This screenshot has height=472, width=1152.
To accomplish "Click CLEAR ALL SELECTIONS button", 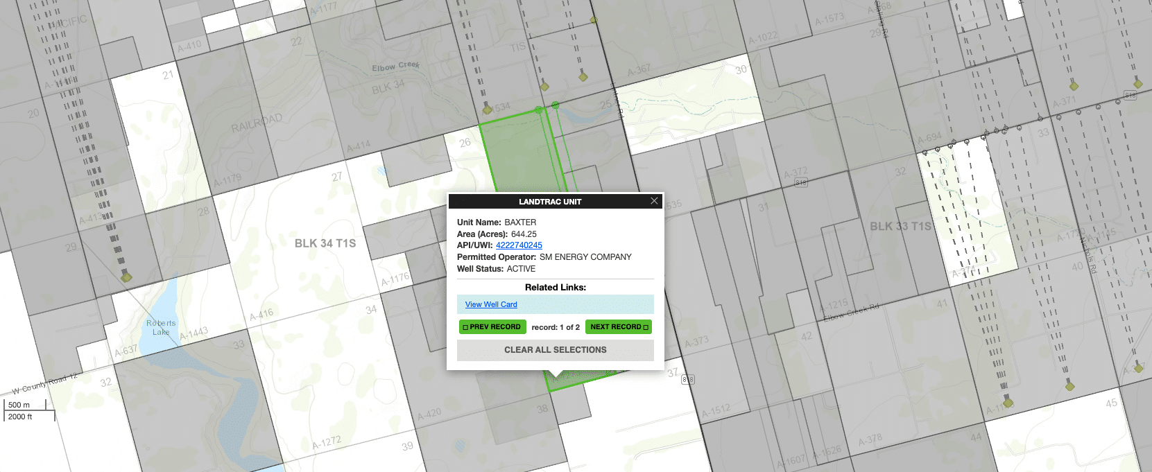I will click(555, 350).
